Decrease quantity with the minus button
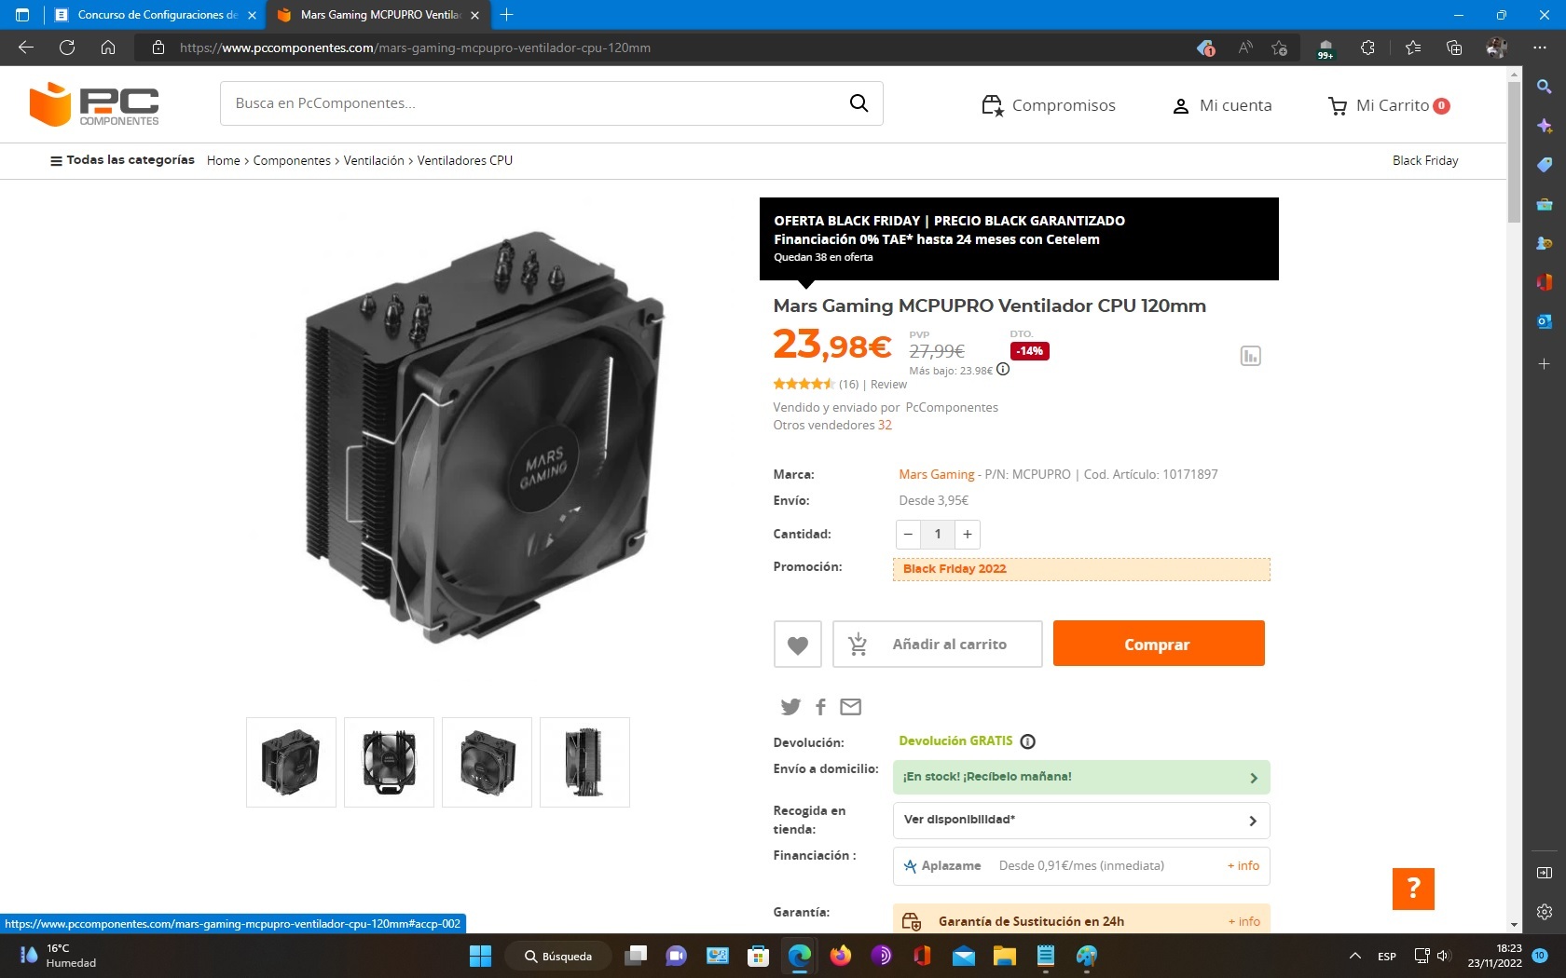This screenshot has width=1566, height=978. (908, 535)
